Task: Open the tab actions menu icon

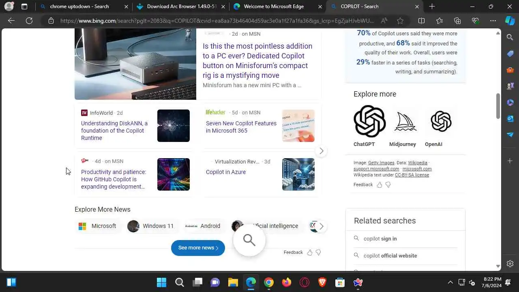Action: coord(24,6)
